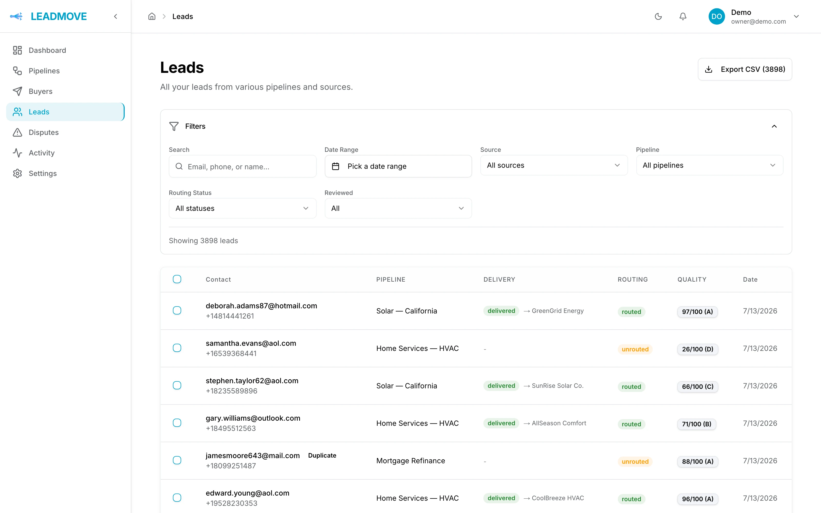
Task: Focus the Email, phone, or name search field
Action: 242,166
